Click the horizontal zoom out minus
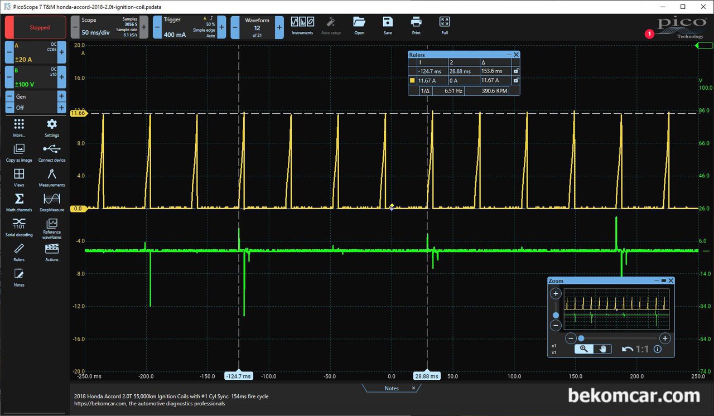Screen dimensions: 714x416 tap(571, 338)
